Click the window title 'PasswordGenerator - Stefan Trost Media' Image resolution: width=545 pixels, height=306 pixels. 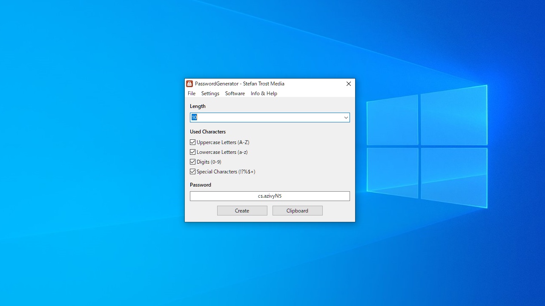(240, 84)
